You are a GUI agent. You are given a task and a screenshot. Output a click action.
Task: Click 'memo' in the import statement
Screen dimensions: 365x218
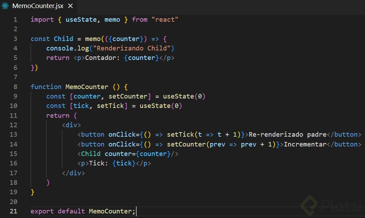[112, 20]
